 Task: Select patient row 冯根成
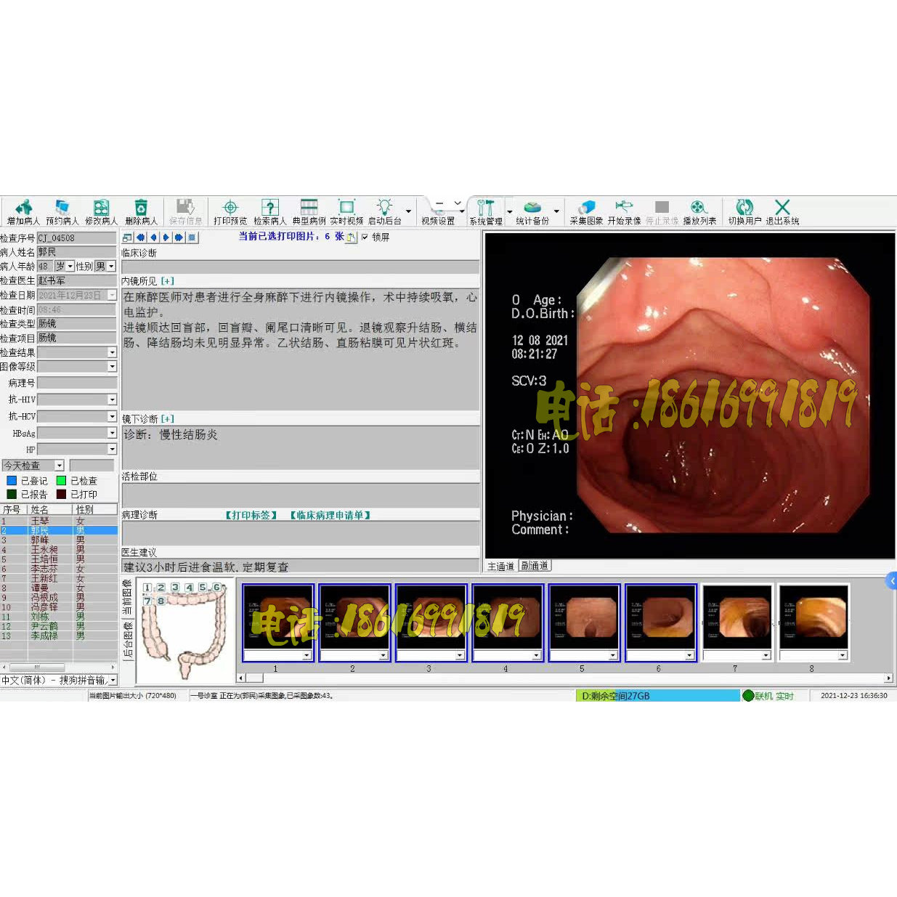click(x=58, y=597)
